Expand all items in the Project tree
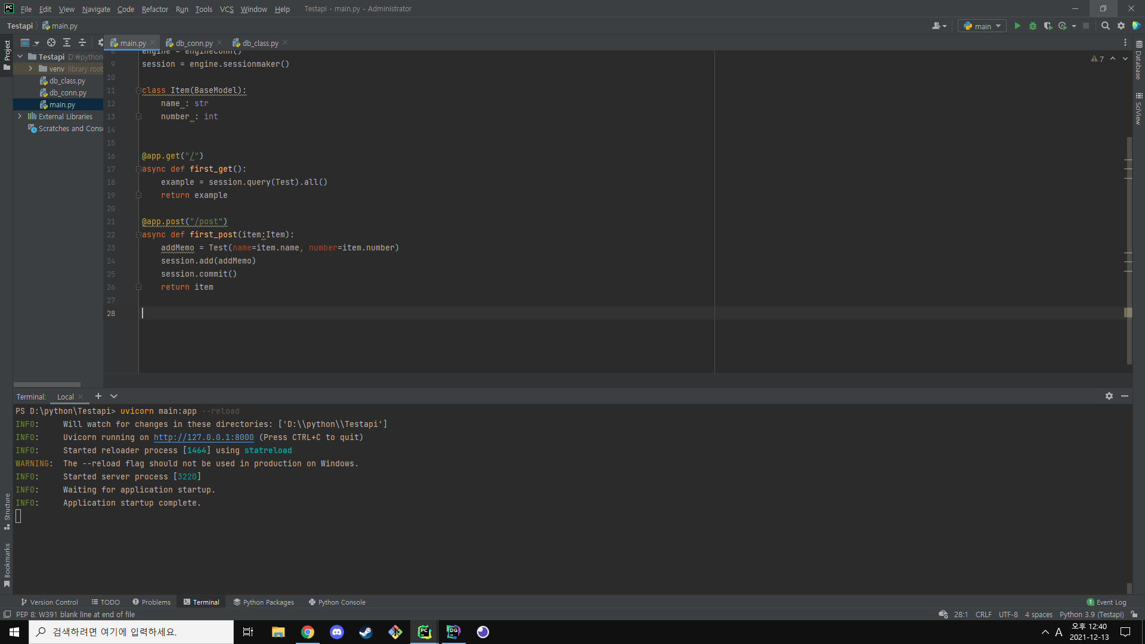 [67, 42]
